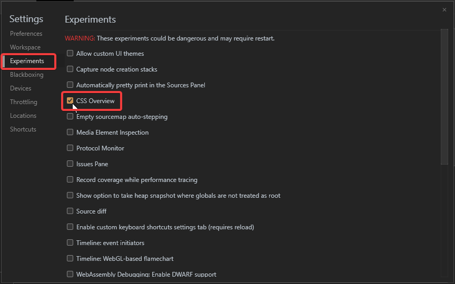
Task: Enable Allow custom UI themes checkbox
Action: click(x=70, y=53)
